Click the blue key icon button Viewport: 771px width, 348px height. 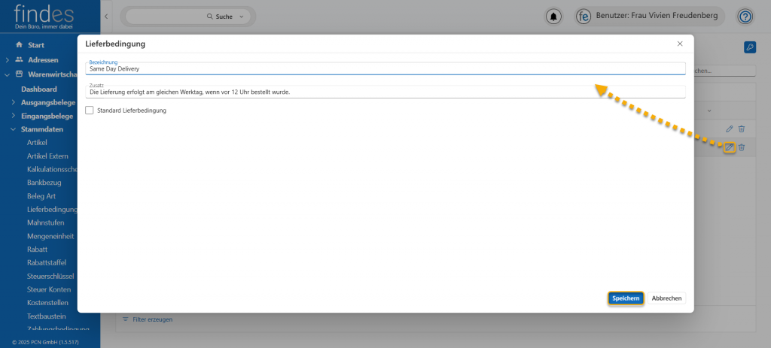click(749, 47)
